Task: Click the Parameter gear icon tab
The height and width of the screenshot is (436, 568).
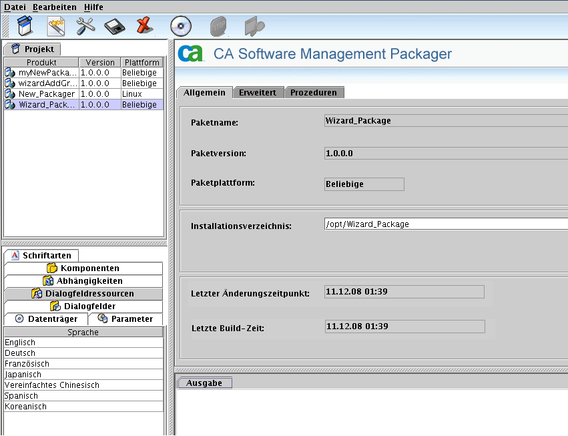Action: coord(125,319)
